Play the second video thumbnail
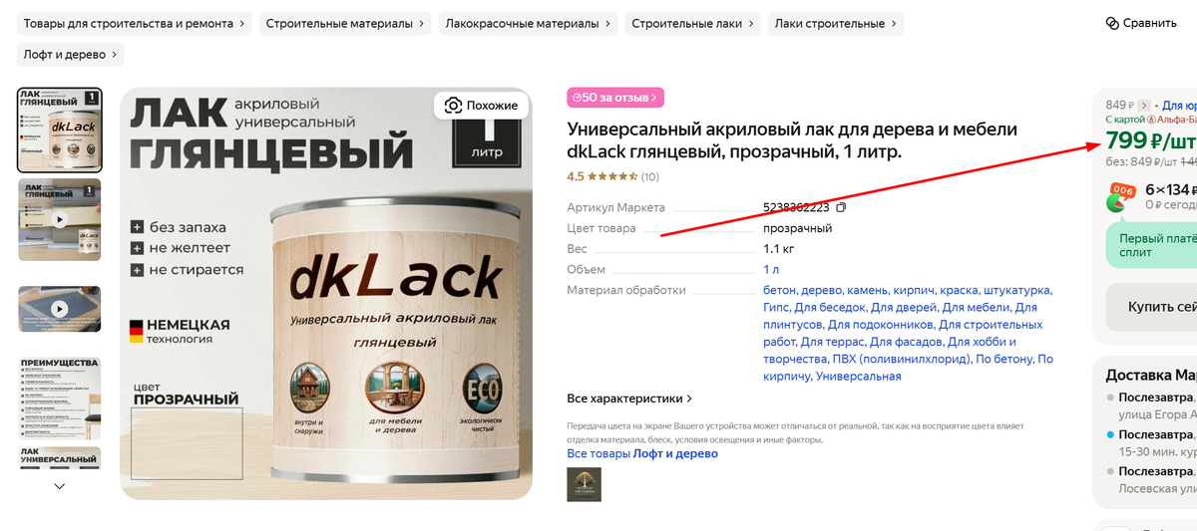Screen dimensions: 1197x531 (60, 219)
